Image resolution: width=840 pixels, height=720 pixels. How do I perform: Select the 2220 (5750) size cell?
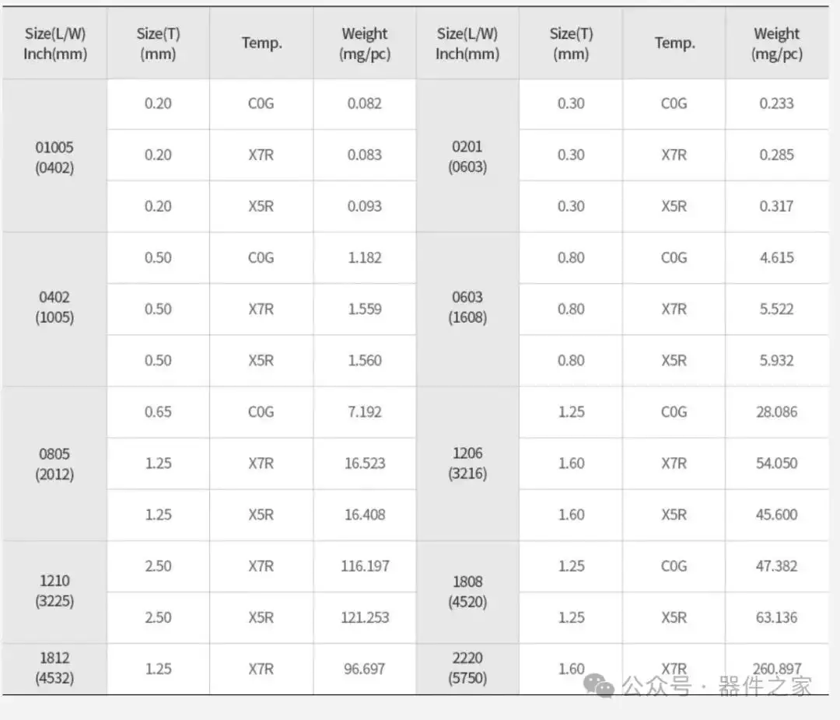click(x=467, y=668)
